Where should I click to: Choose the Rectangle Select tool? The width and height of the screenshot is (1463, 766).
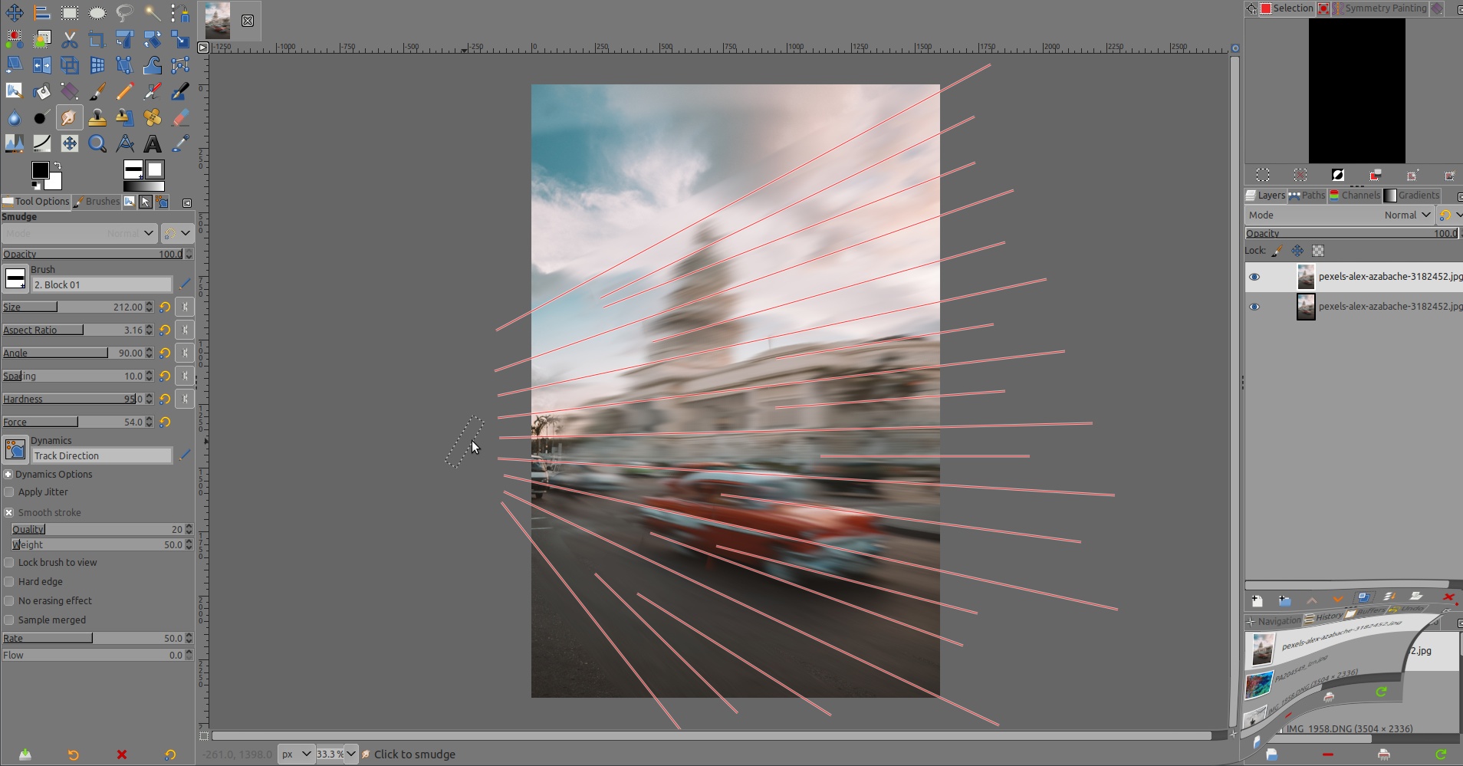pos(70,13)
